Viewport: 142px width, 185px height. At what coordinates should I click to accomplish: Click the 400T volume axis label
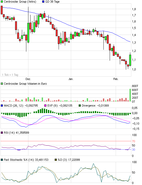[135, 94]
